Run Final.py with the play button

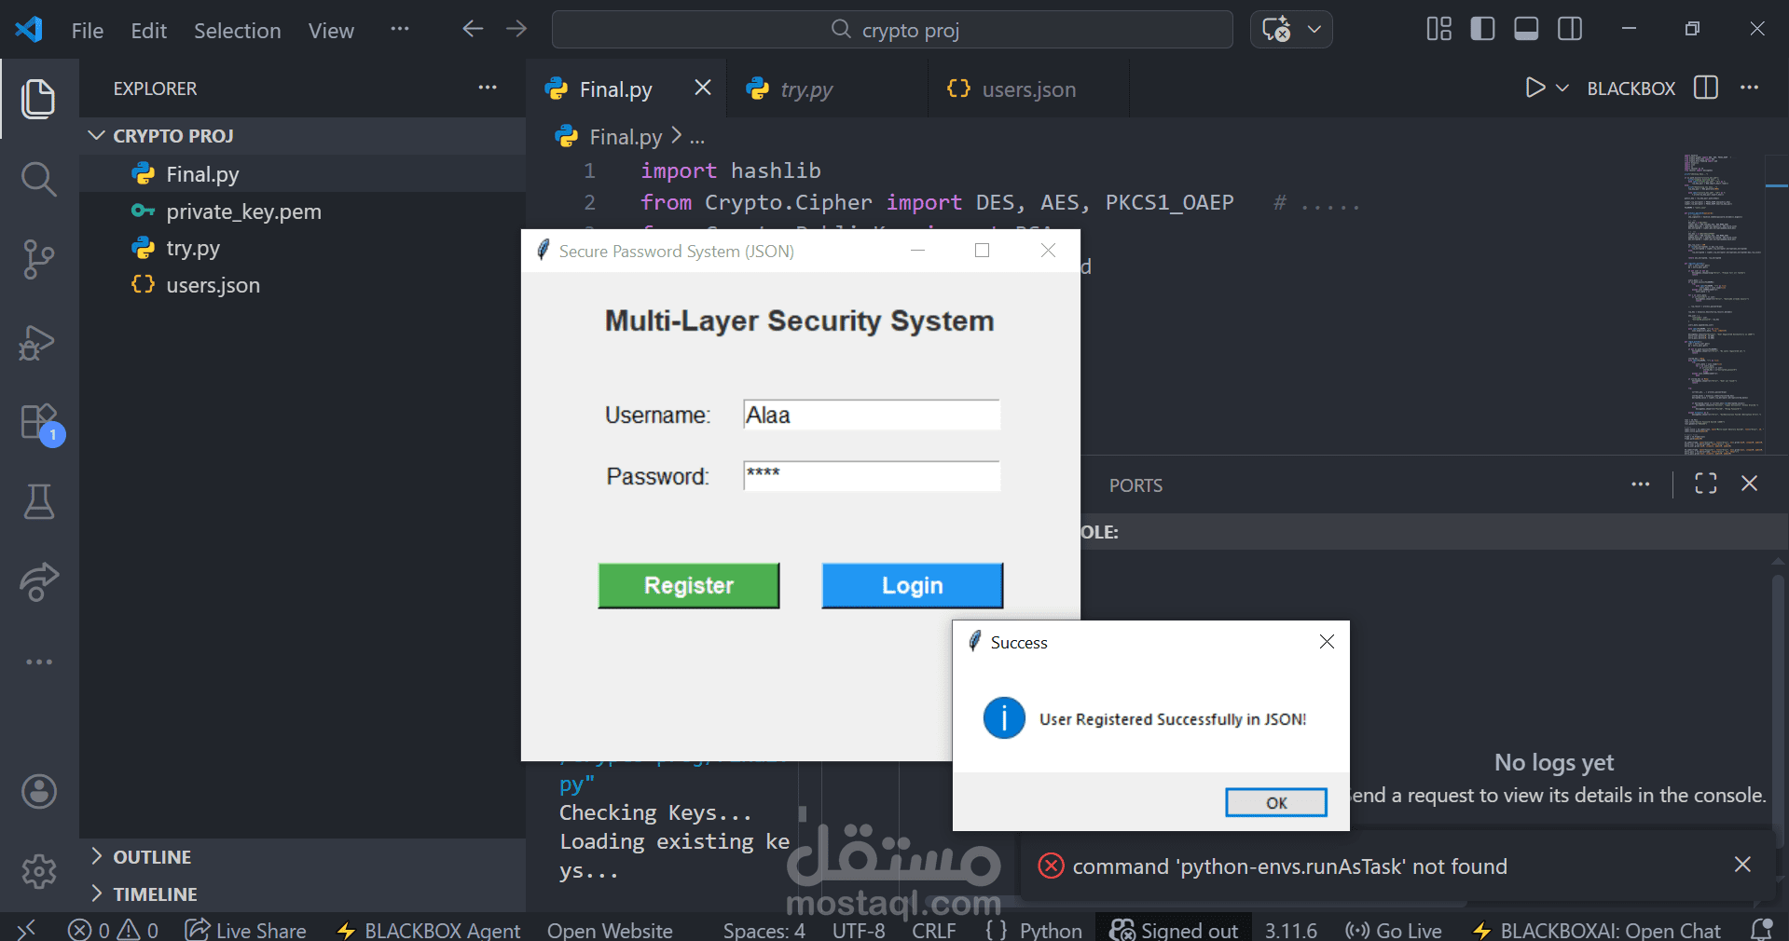coord(1534,88)
